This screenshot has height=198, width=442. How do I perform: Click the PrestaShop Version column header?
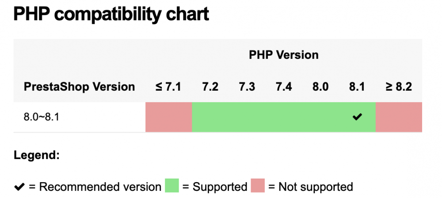(79, 87)
